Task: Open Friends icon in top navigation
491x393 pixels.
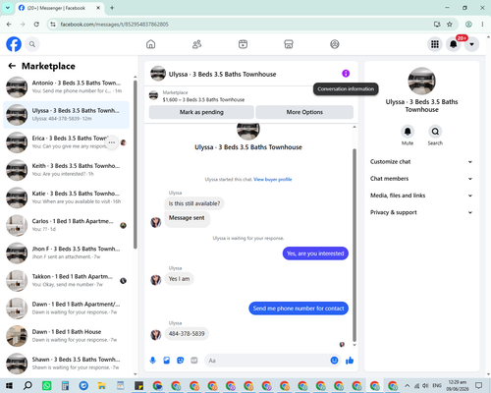Action: click(x=196, y=44)
